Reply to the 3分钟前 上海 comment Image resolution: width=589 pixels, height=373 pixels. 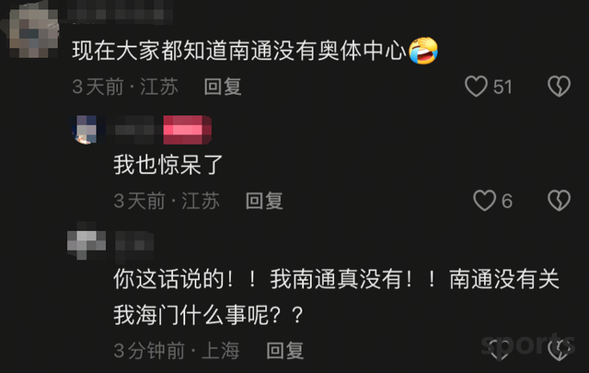click(285, 351)
